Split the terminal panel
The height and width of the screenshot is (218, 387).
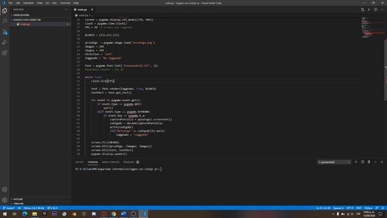[363, 162]
